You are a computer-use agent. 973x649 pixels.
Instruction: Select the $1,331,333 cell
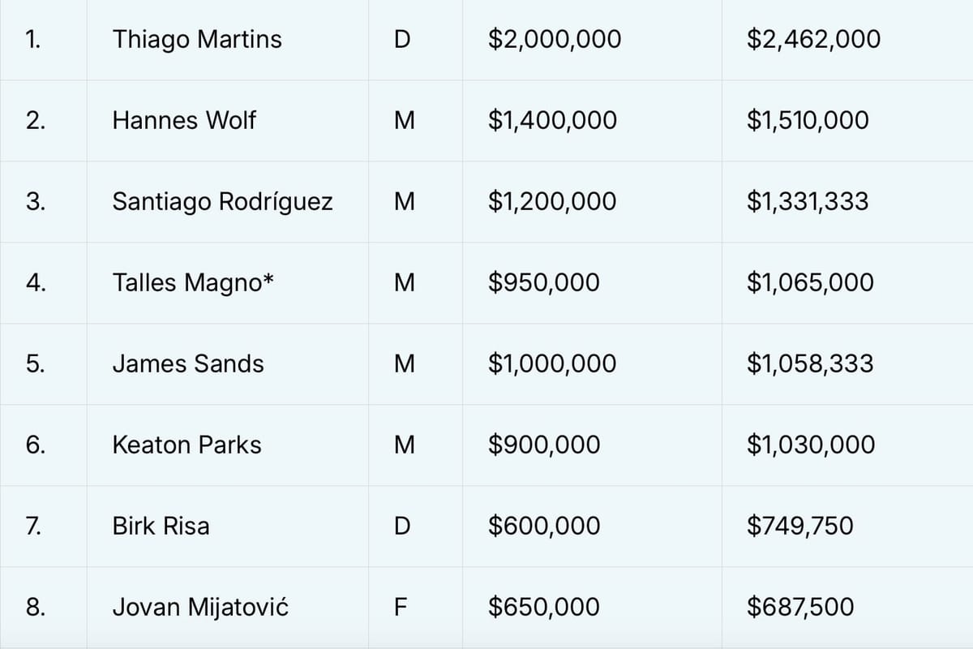click(x=808, y=201)
